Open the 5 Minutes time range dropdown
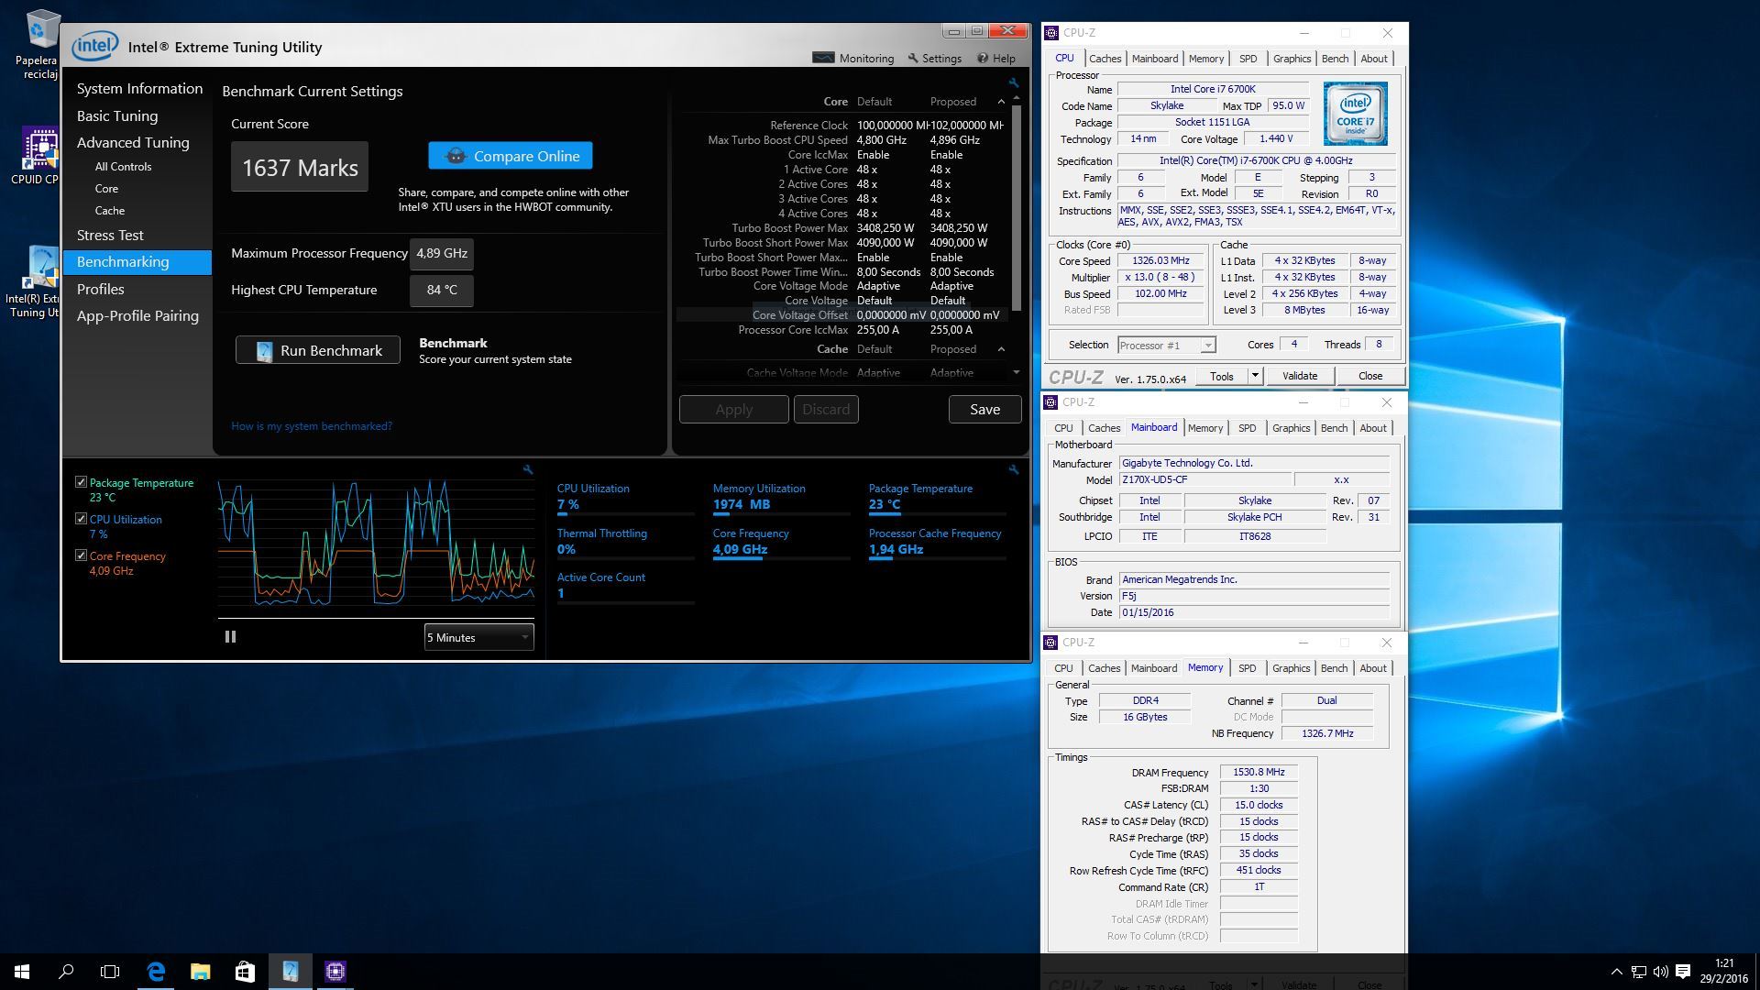Image resolution: width=1760 pixels, height=990 pixels. pyautogui.click(x=478, y=637)
